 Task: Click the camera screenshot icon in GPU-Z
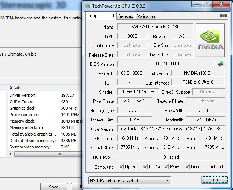pos(224,16)
